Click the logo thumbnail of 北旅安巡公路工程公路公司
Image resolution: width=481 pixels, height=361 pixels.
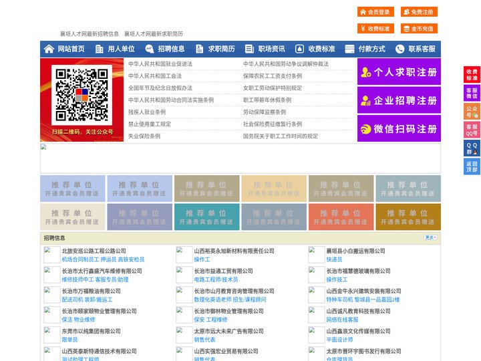point(52,255)
